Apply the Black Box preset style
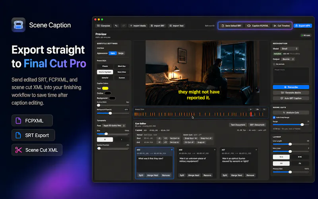Image resolution: width=318 pixels, height=199 pixels. 122,66
